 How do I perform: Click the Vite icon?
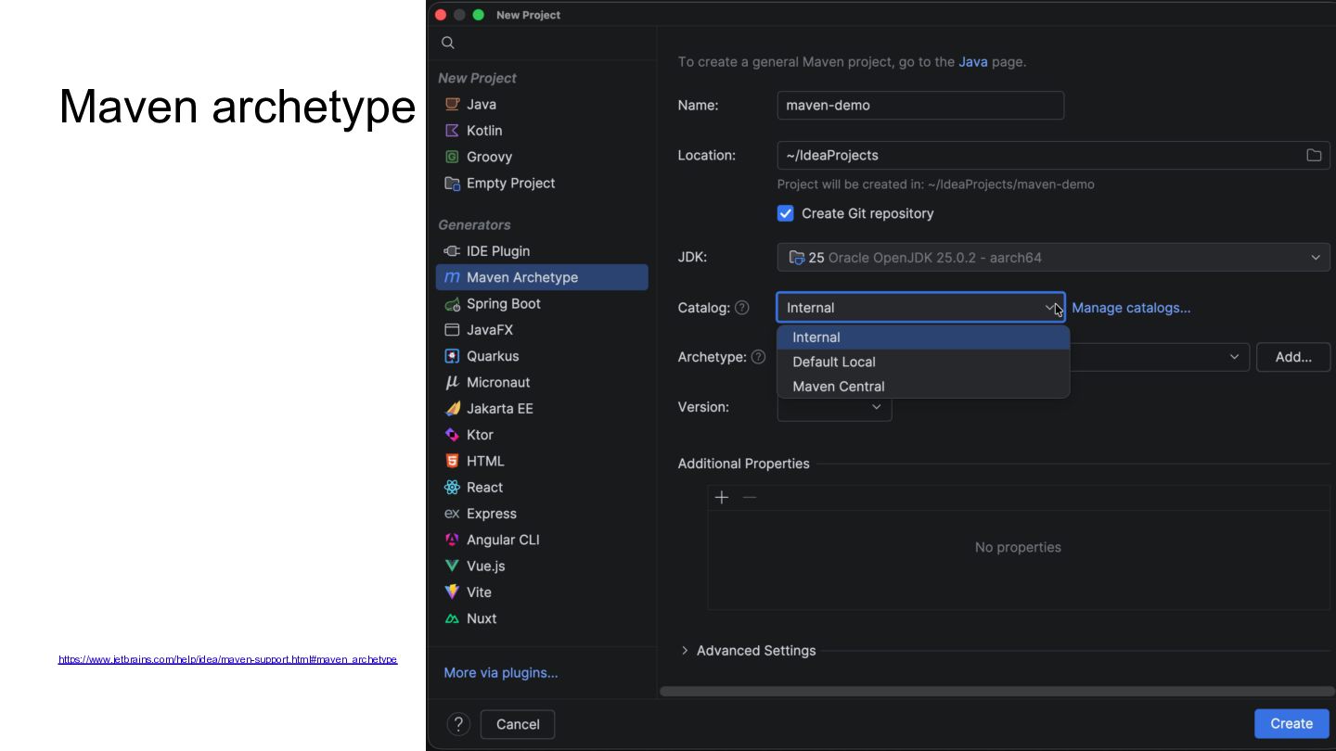coord(452,592)
